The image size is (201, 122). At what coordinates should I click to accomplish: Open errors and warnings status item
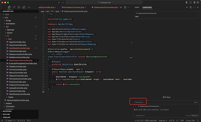[x=21, y=121]
